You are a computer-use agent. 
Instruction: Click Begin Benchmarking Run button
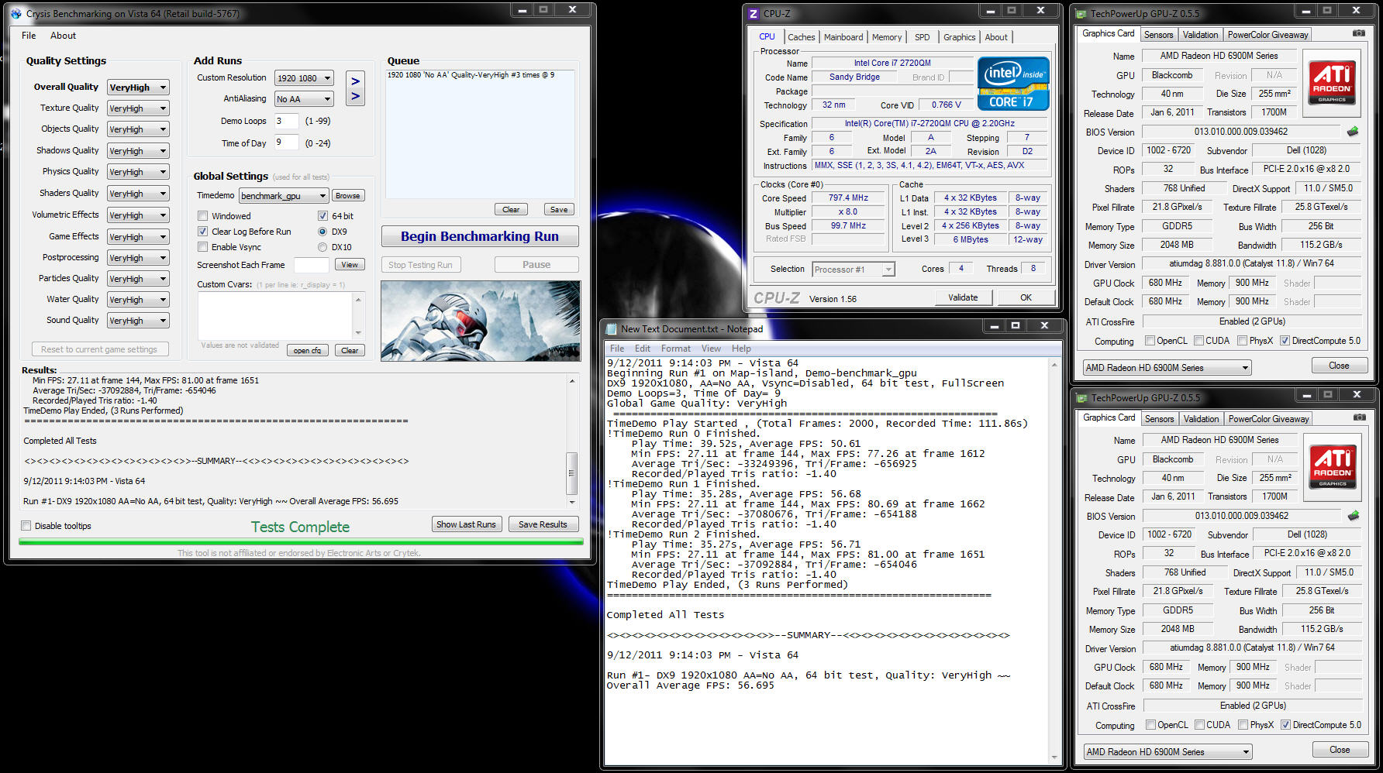click(480, 237)
